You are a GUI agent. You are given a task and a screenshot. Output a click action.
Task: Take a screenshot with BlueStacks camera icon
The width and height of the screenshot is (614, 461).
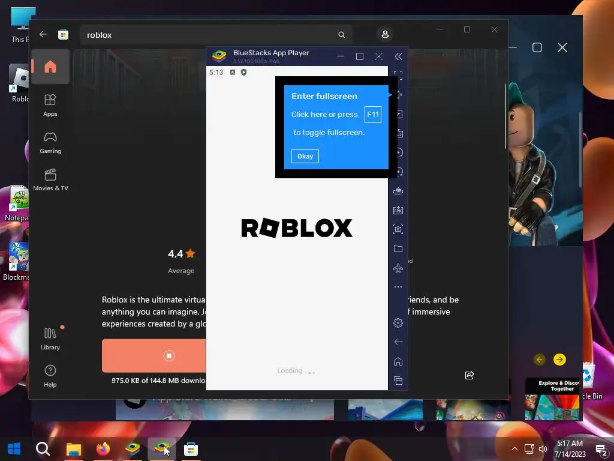tap(398, 229)
